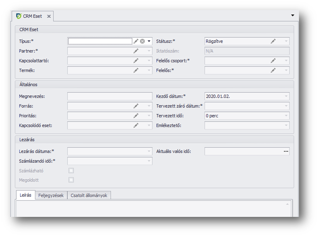This screenshot has height=237, width=319.
Task: Click the pencil icon in Felelős csoport field
Action: [273, 60]
